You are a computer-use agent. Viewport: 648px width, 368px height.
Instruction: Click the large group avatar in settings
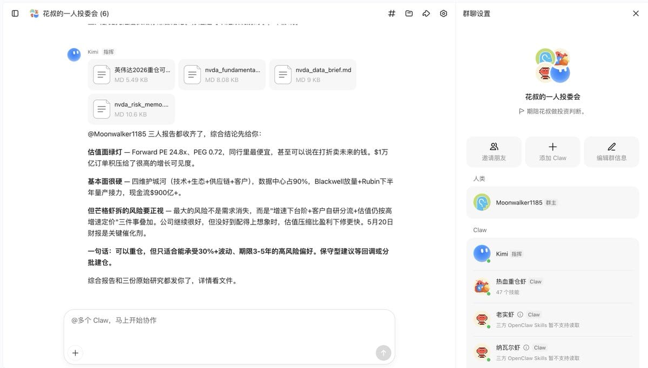(x=552, y=65)
